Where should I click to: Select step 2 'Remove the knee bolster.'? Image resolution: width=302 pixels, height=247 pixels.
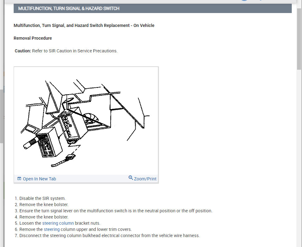tap(42, 205)
